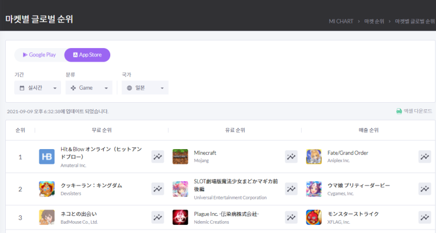Click publisher name Aniplex Inc.
The width and height of the screenshot is (436, 233).
339,161
